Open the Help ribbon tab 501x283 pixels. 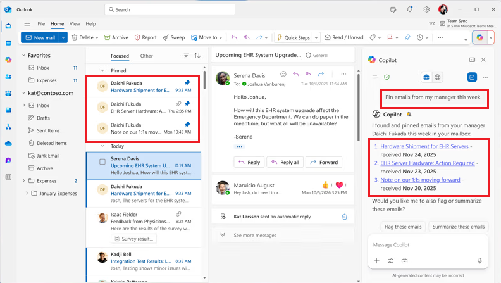click(x=90, y=23)
